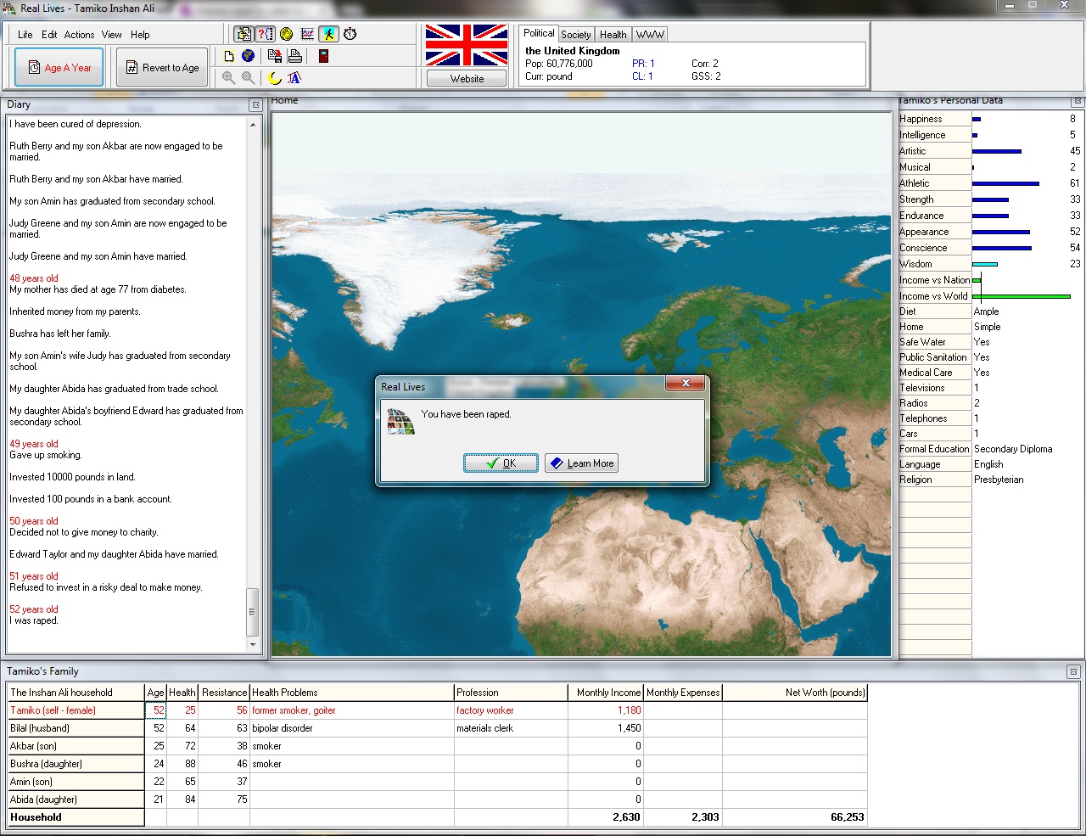This screenshot has width=1086, height=836.
Task: Click the gold coin finances icon
Action: (x=287, y=34)
